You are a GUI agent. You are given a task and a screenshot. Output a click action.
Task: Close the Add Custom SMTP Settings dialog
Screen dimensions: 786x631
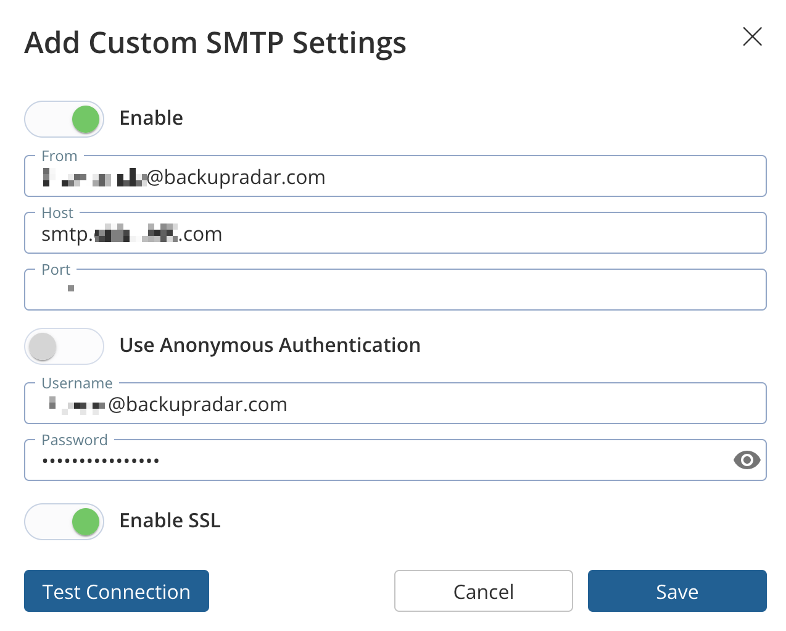[752, 36]
